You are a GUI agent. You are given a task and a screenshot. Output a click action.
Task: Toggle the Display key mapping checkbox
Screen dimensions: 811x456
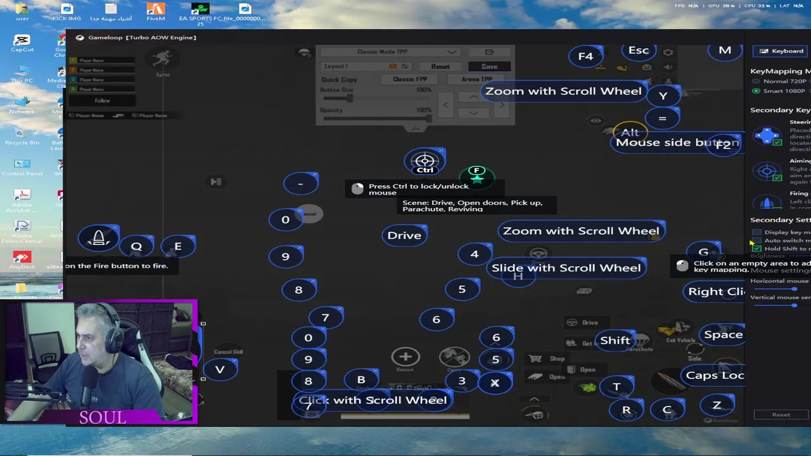click(x=757, y=232)
